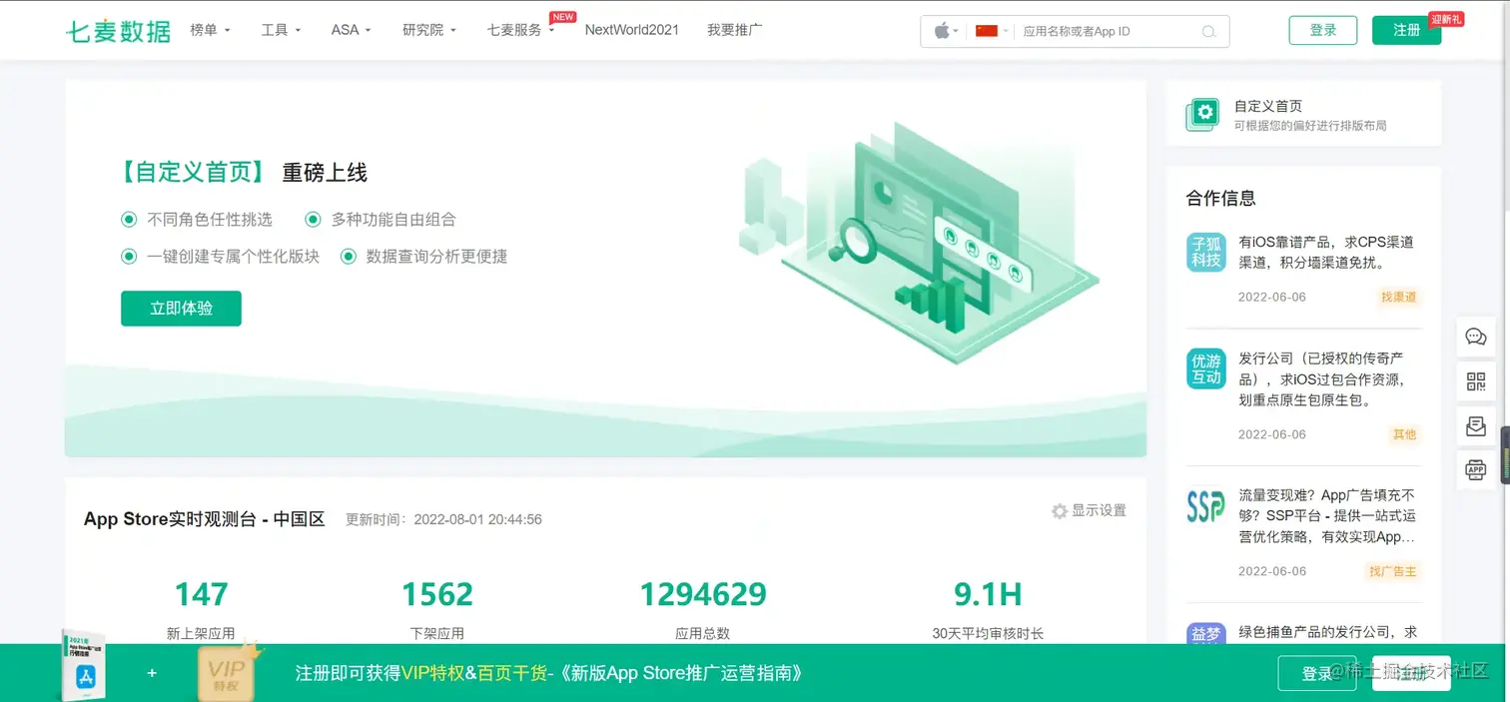Click the 1562 下架应用 count

point(436,595)
